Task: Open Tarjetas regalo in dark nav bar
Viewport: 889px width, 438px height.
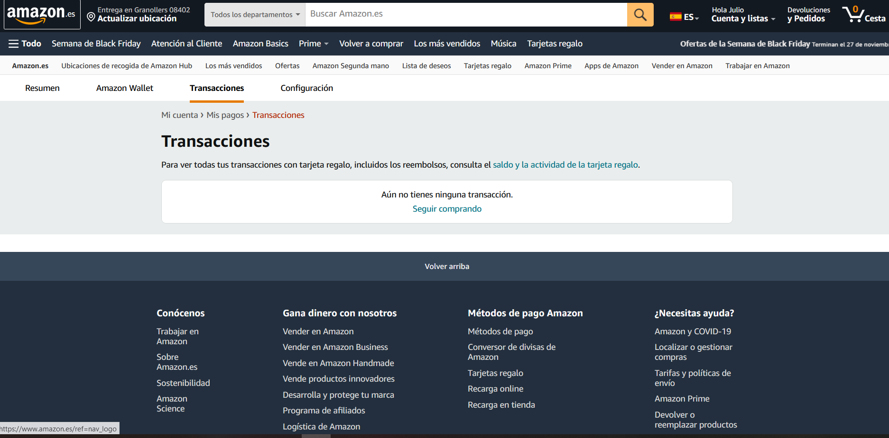Action: point(555,44)
